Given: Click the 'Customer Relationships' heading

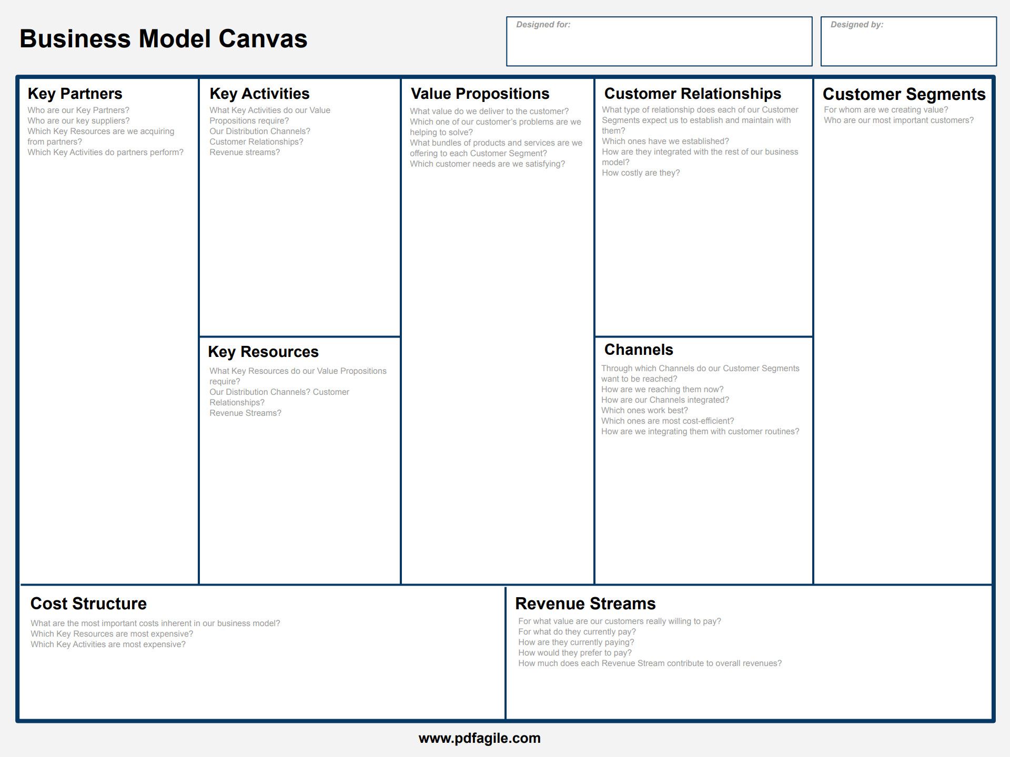Looking at the screenshot, I should pyautogui.click(x=692, y=94).
